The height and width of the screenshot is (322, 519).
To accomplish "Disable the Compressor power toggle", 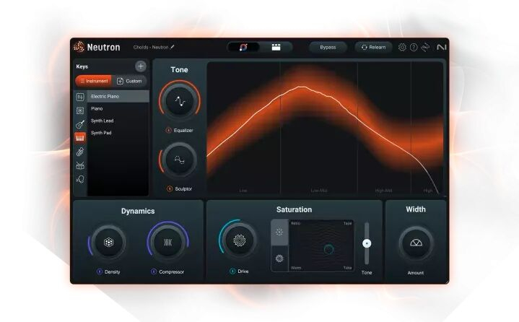I will point(154,271).
